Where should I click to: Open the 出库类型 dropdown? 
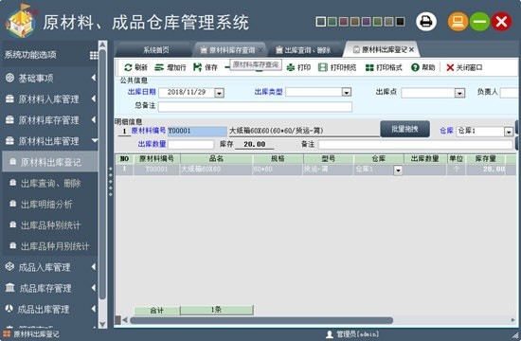coord(346,92)
